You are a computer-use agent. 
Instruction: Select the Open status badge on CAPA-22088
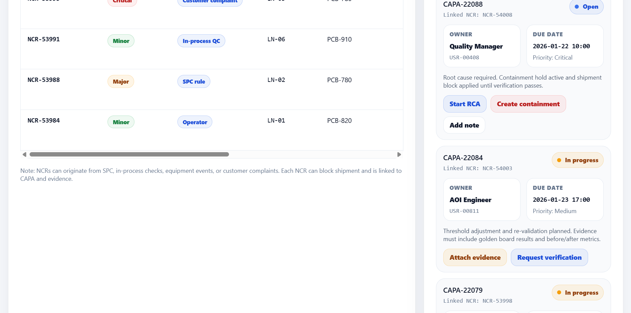pos(586,7)
